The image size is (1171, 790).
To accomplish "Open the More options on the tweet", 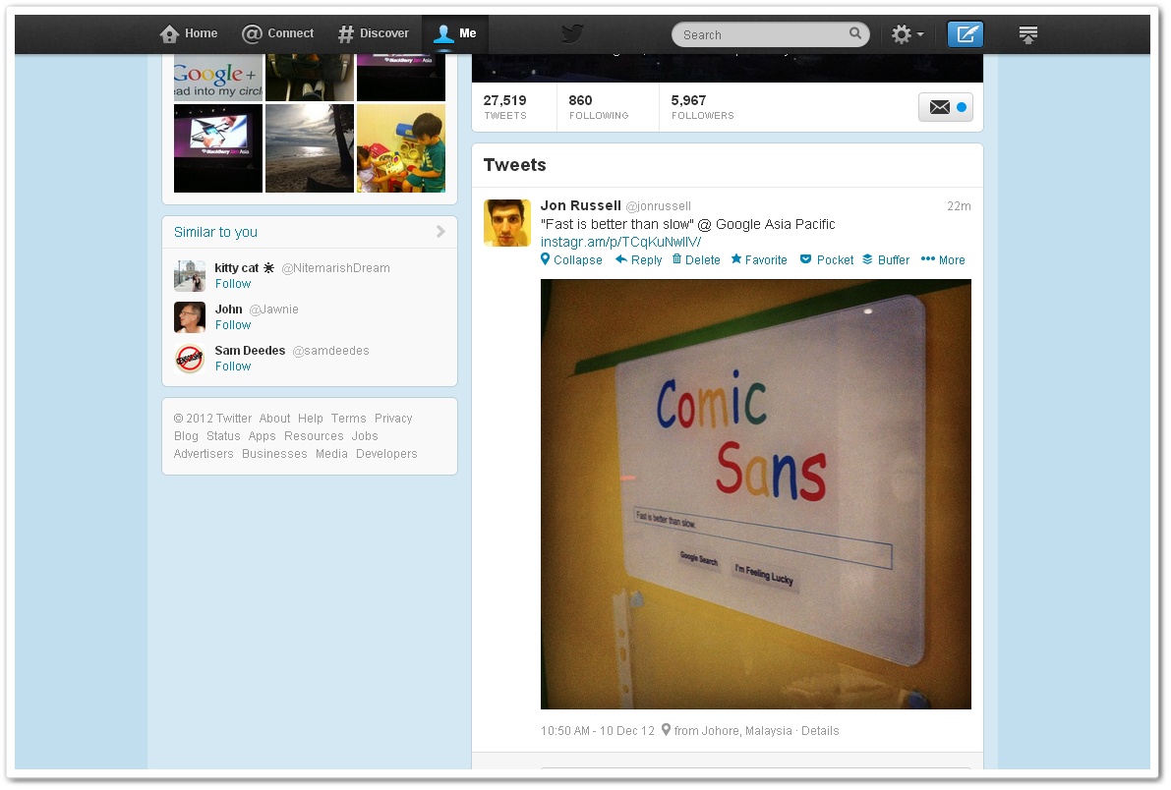I will 943,259.
